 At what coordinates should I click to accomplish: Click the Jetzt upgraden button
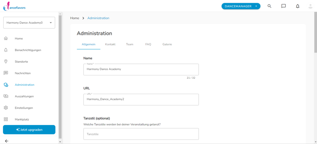point(29,130)
